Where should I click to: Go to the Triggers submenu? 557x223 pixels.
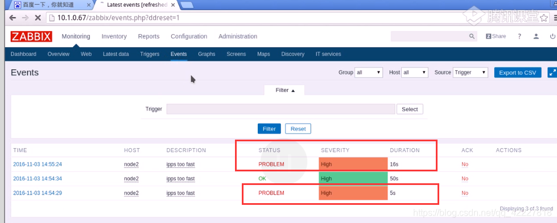point(150,54)
